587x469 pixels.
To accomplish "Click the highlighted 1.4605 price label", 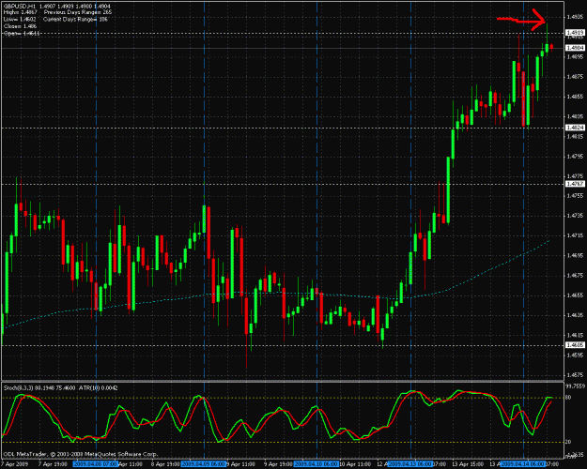I will (576, 345).
